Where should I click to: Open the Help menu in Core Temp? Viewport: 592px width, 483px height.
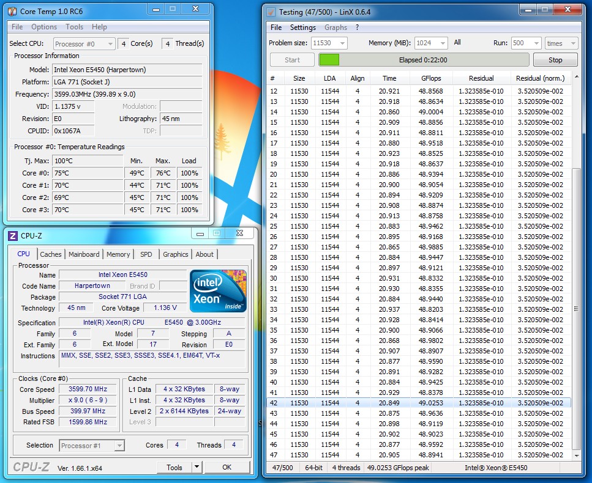click(99, 27)
